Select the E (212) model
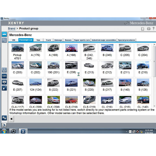Image resolution: width=156 pixels, height=156 pixels. coord(107,69)
